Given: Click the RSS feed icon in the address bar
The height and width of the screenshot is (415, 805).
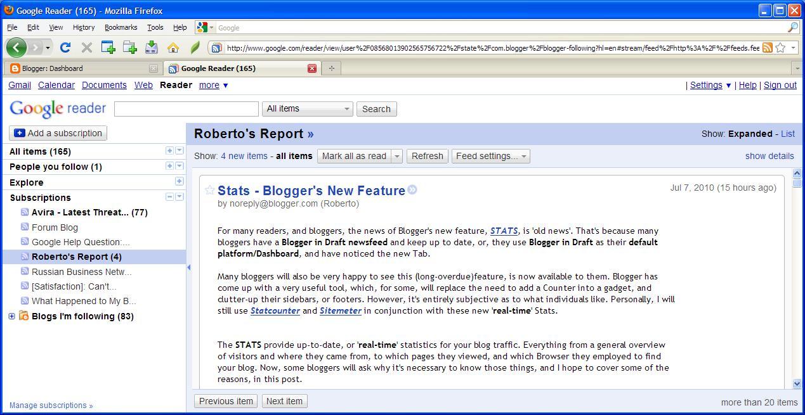Looking at the screenshot, I should click(767, 48).
